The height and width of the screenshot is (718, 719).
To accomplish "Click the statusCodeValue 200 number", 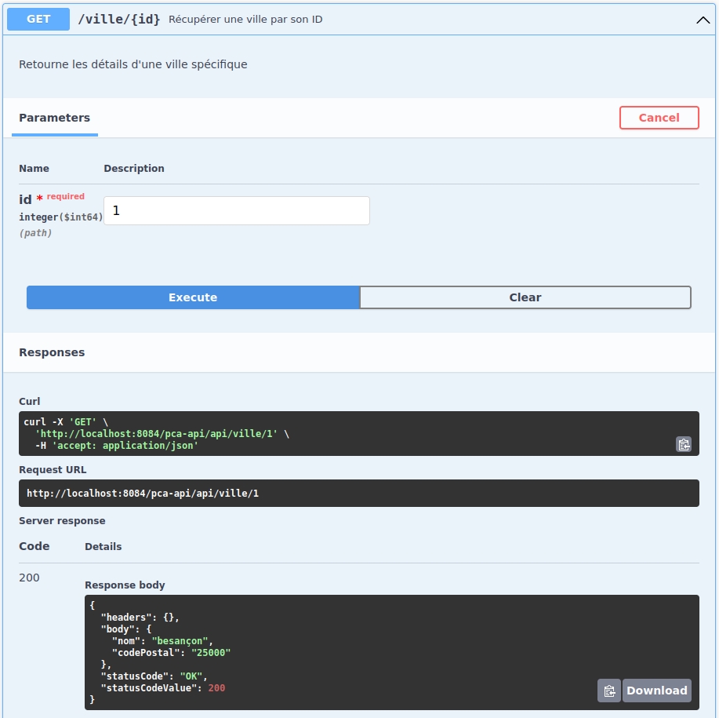I will [216, 687].
